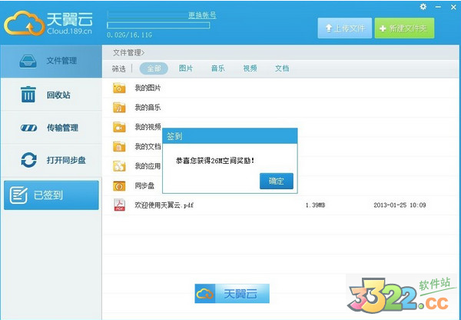Open 传输管理 in the sidebar
Screen dimensions: 461x320
coord(51,128)
